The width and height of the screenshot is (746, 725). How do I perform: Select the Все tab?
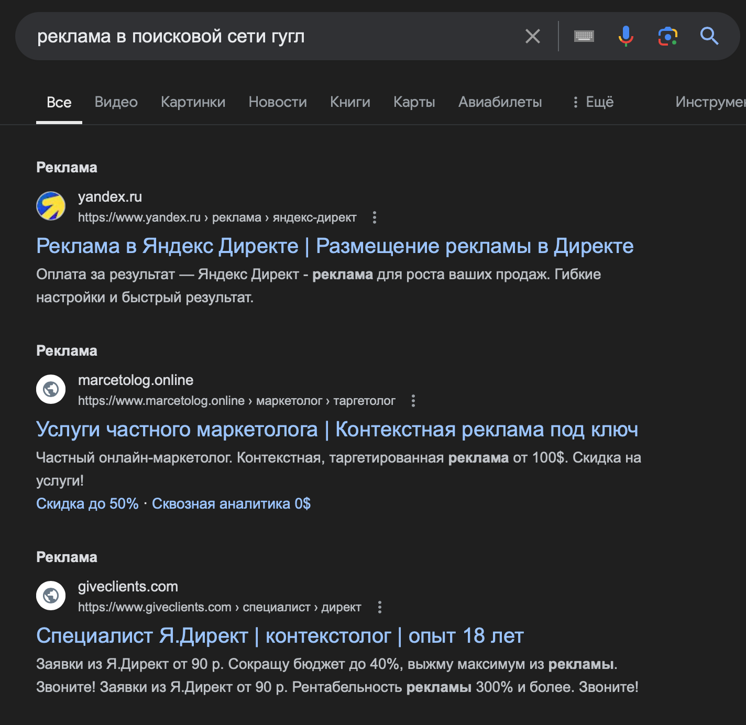click(59, 102)
